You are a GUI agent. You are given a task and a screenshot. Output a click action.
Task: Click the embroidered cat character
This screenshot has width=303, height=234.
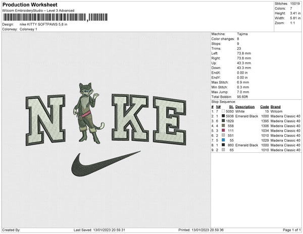(x=88, y=113)
